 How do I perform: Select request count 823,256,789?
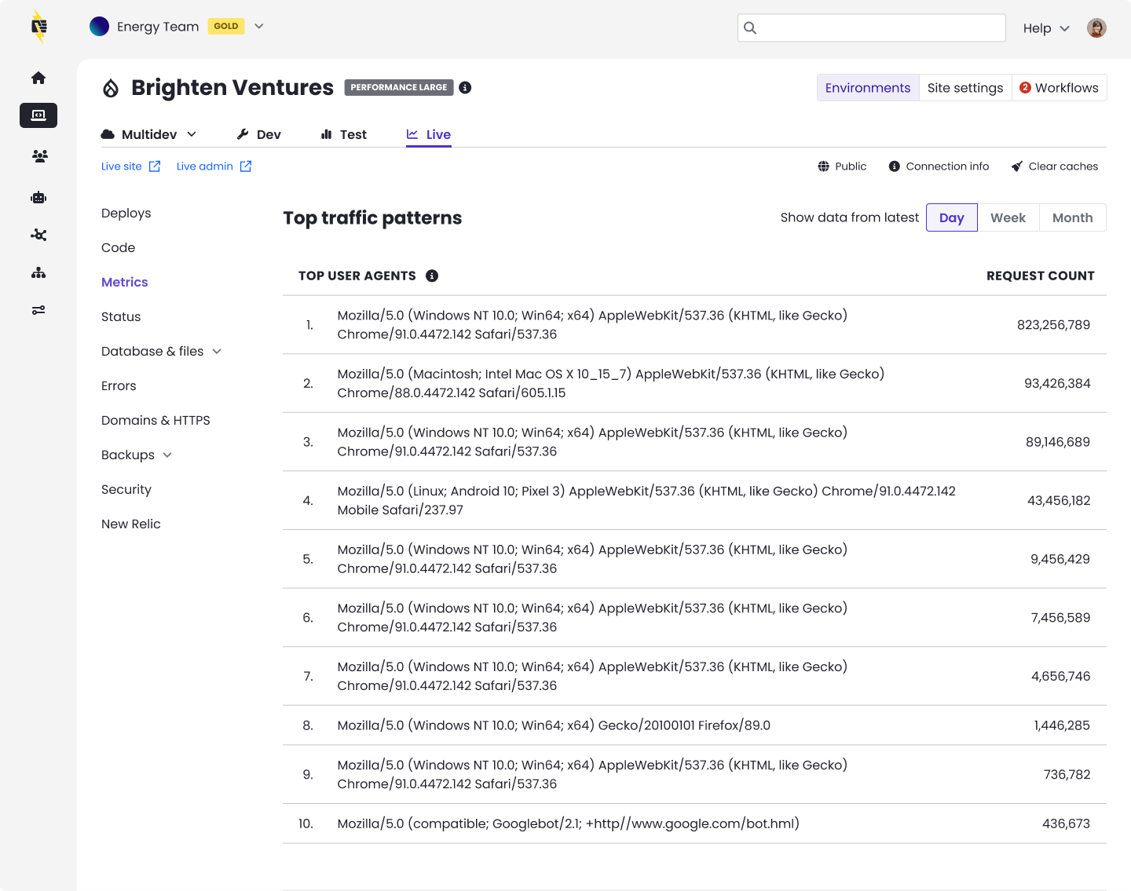click(x=1053, y=325)
